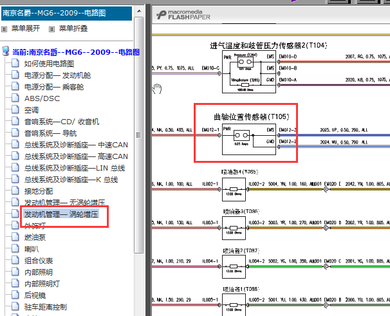This screenshot has width=390, height=316.
Task: Click page icon beside 驻车距离控制
Action: [x=15, y=306]
